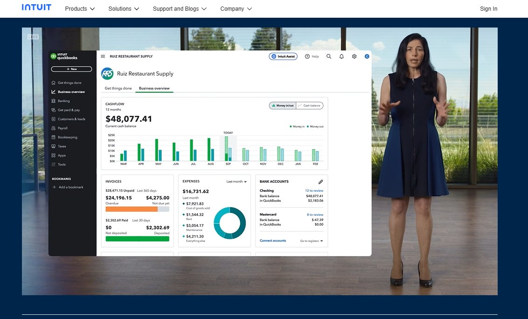The image size is (528, 319).
Task: Click the Bookkeeping sidebar icon
Action: pyautogui.click(x=53, y=137)
